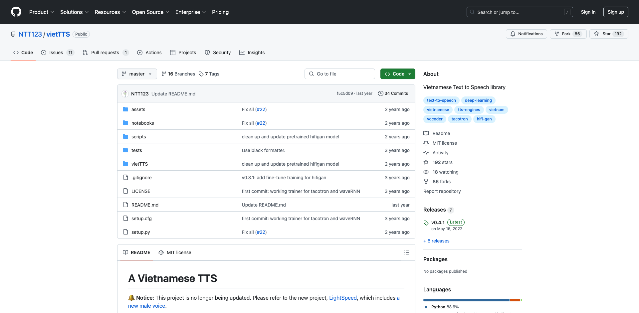This screenshot has height=313, width=639.
Task: Select the MIT license tab in README panel
Action: [175, 252]
